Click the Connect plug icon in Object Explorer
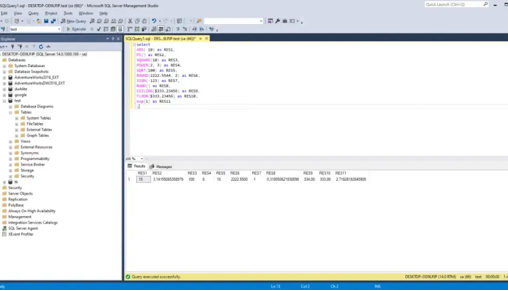Viewport: 508px width, 290px height. [13, 47]
